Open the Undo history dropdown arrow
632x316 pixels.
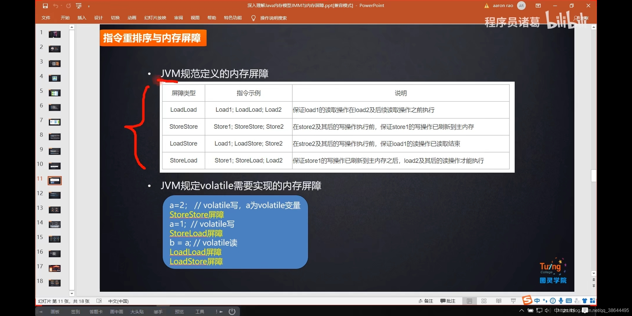point(61,6)
